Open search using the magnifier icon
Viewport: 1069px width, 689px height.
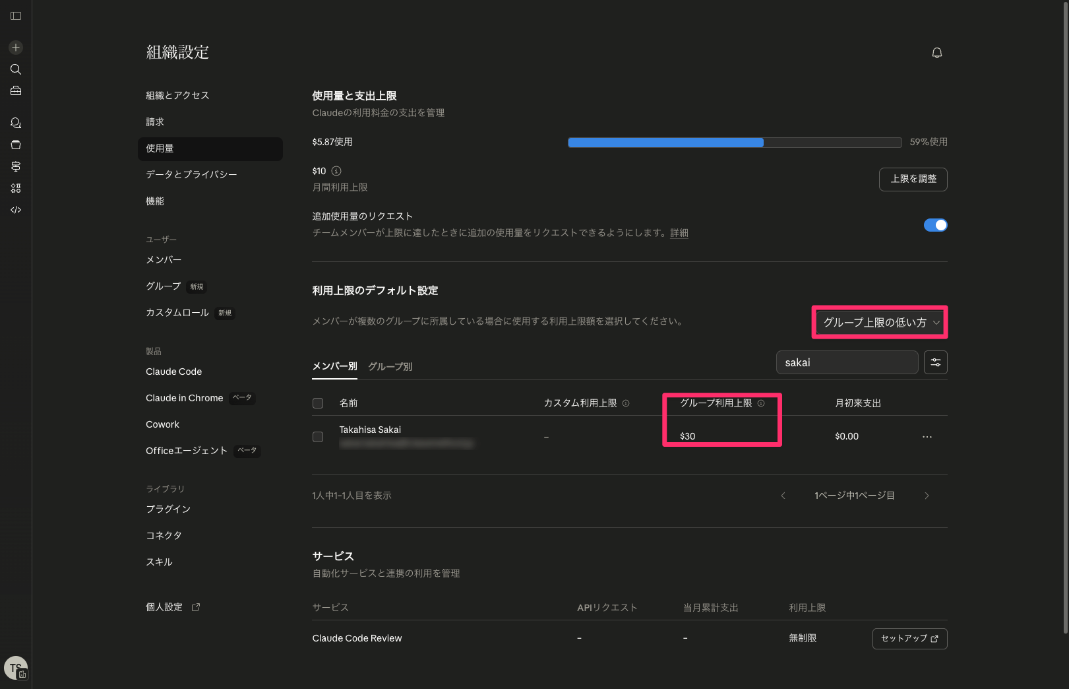coord(15,69)
